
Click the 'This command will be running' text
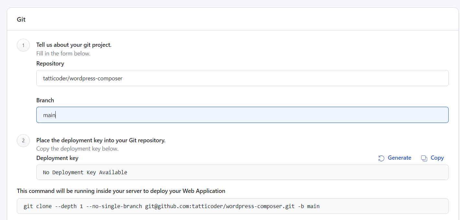click(x=121, y=191)
